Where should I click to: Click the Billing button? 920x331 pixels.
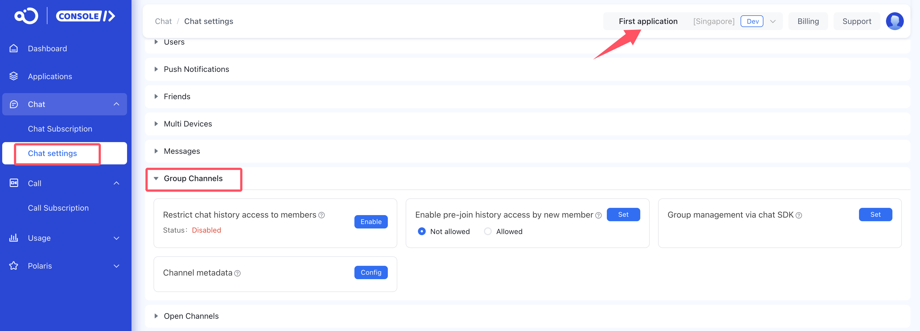(808, 21)
